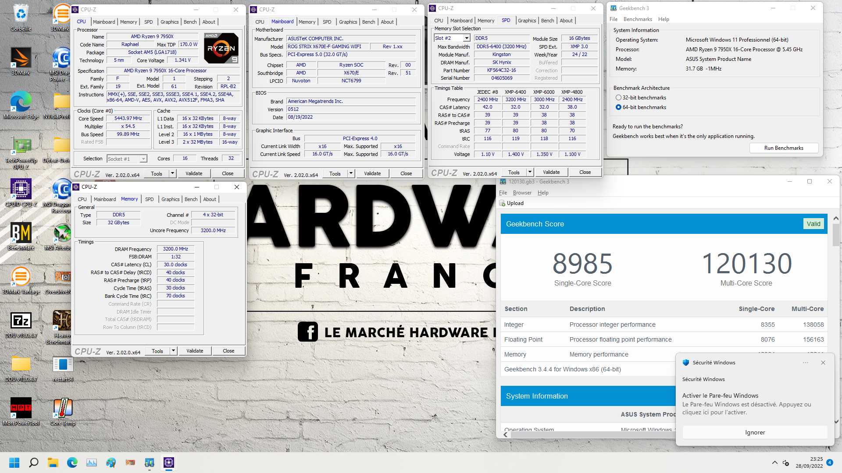This screenshot has width=842, height=473.
Task: Open the Microsoft Edge desktop shortcut
Action: (x=21, y=105)
